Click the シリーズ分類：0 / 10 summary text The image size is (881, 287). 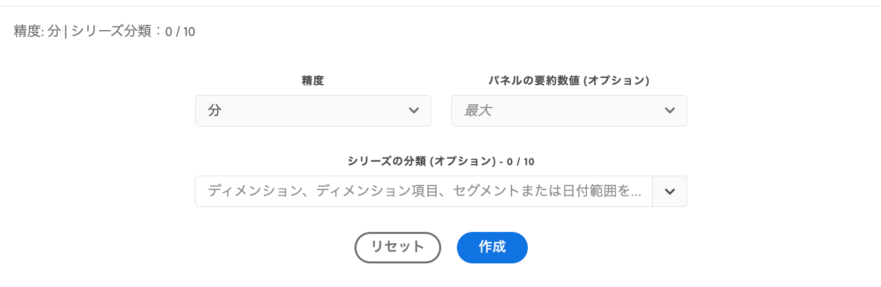coord(133,31)
